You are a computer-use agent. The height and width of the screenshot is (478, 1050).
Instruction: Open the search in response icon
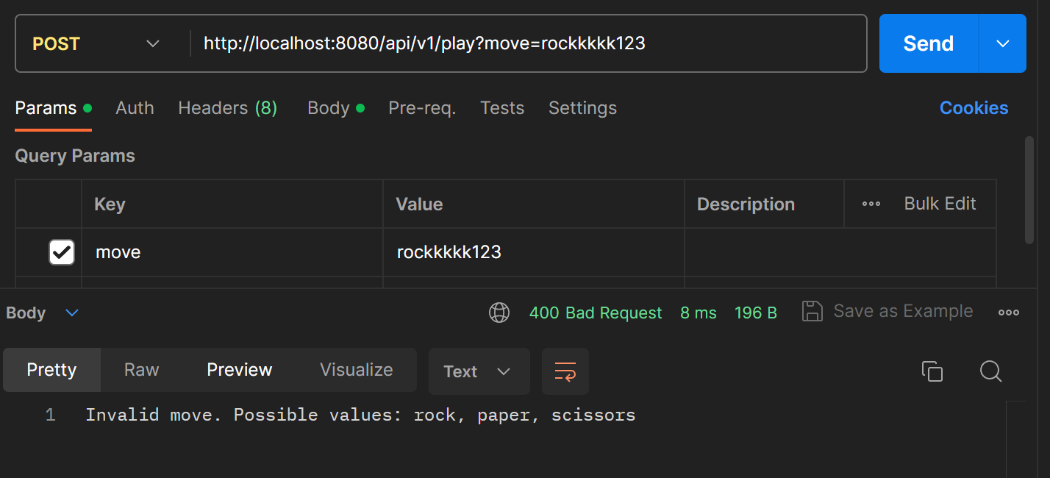[990, 371]
